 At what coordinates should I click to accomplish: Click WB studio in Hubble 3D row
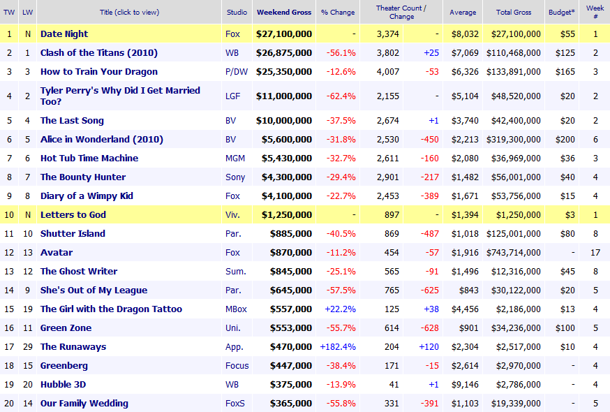232,384
